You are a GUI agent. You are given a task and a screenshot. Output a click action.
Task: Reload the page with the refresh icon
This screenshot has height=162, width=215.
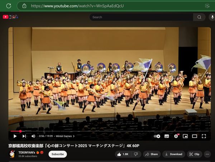coord(9,6)
